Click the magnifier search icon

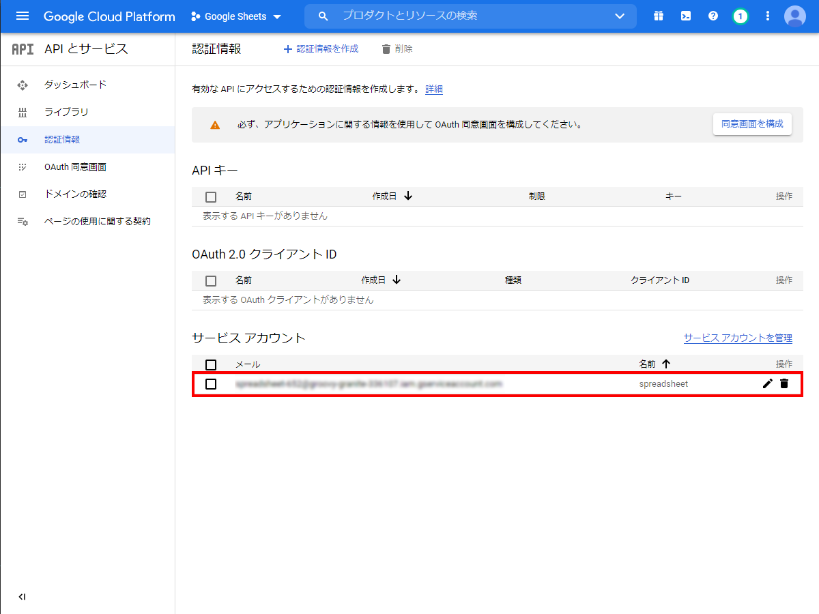coord(324,16)
